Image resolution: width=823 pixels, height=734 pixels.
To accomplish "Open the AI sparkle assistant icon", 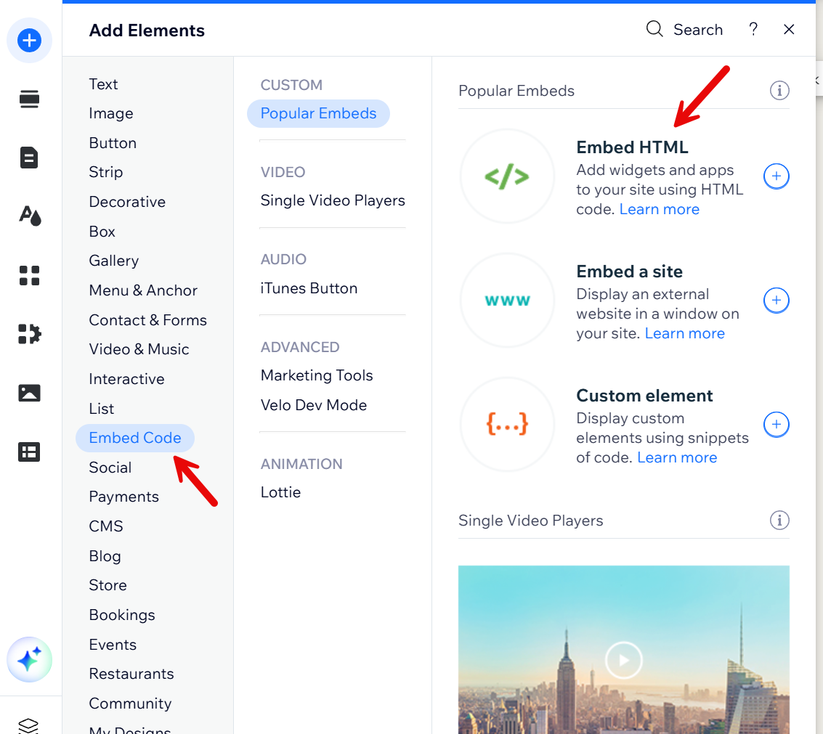I will coord(30,659).
